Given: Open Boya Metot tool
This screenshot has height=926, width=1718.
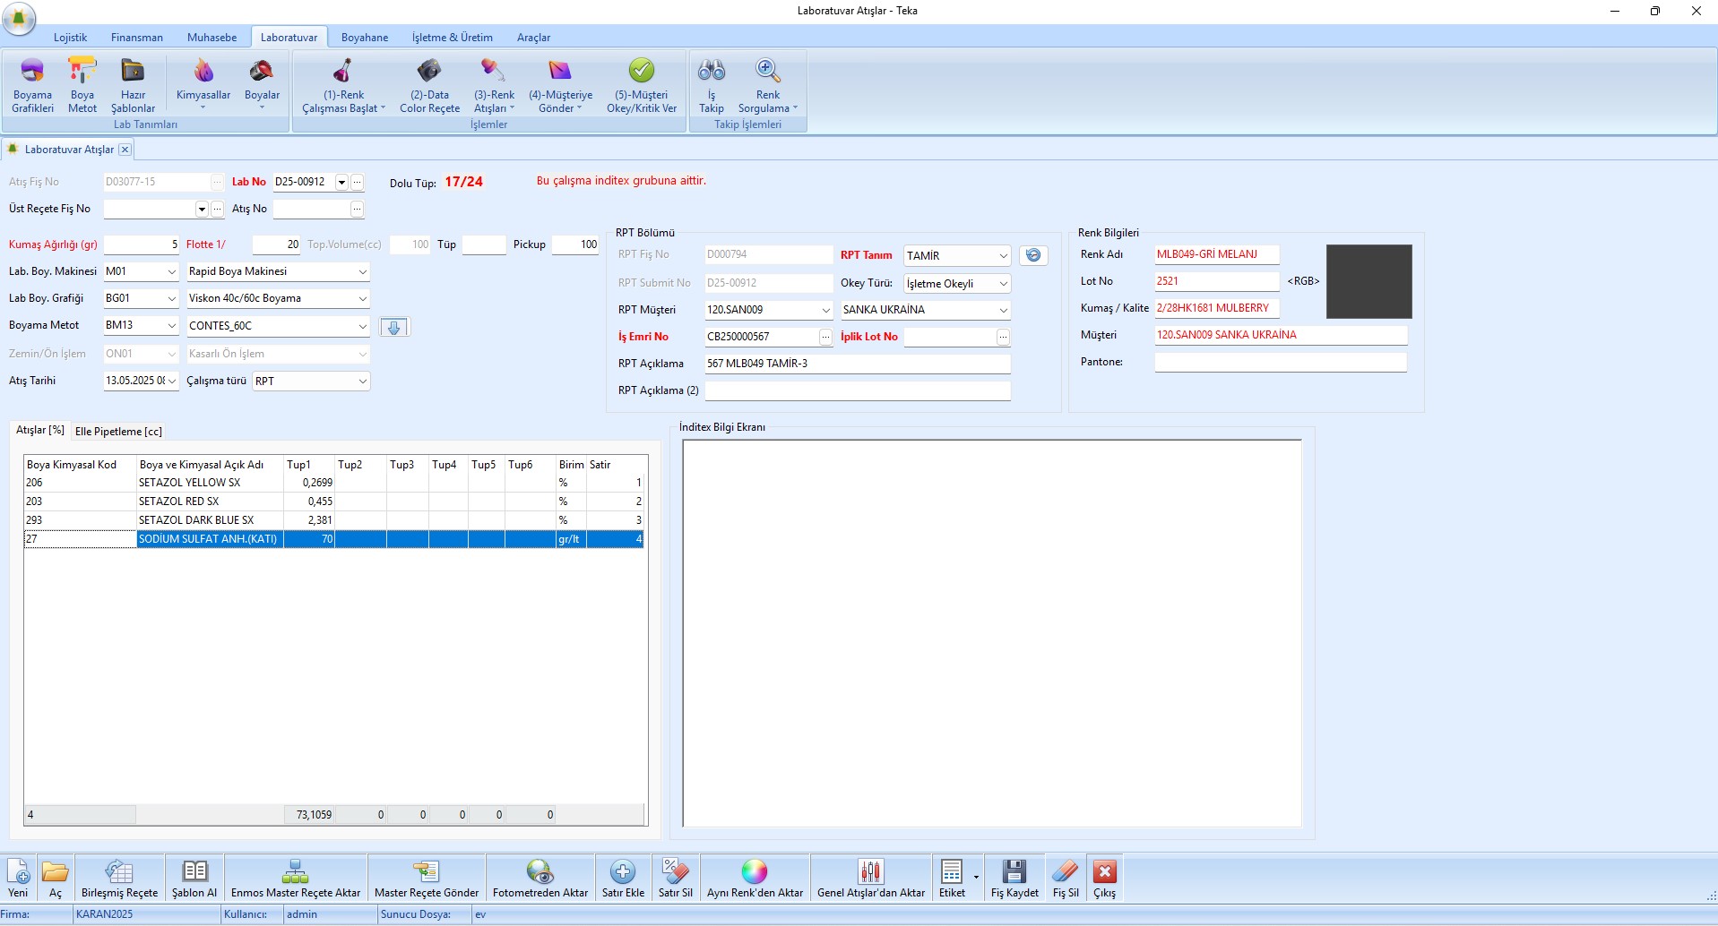Looking at the screenshot, I should click(x=82, y=86).
